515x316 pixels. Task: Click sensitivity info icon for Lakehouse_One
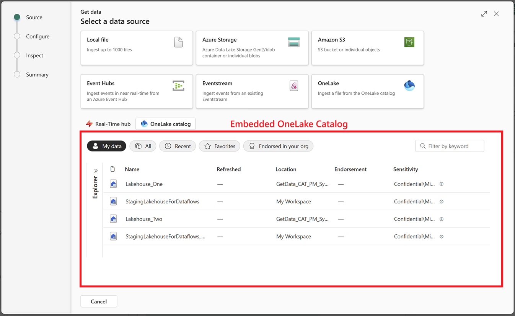[442, 184]
